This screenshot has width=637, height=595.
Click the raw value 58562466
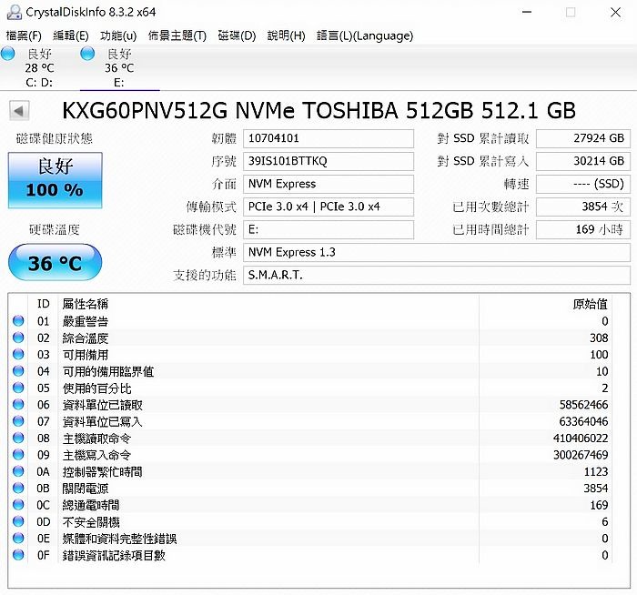[583, 405]
